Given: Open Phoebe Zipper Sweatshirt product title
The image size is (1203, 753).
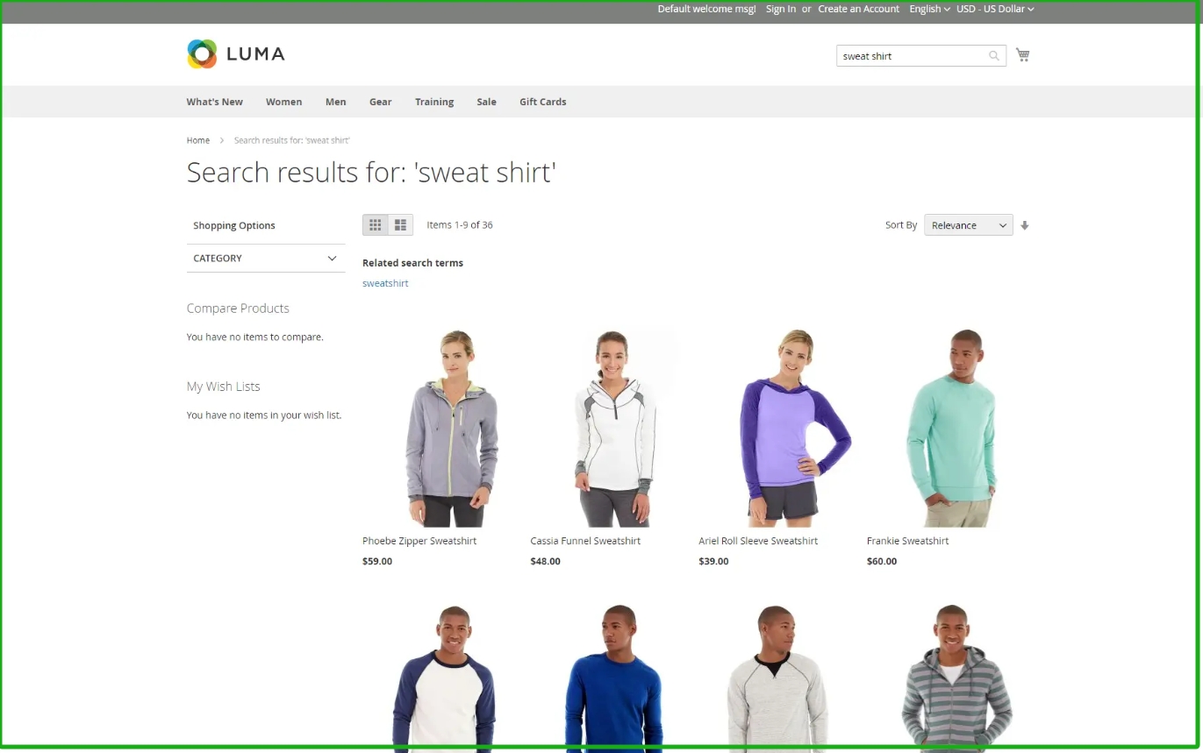Looking at the screenshot, I should (419, 541).
